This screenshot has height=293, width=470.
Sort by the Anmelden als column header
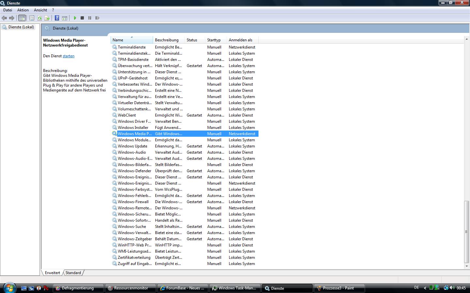click(243, 40)
